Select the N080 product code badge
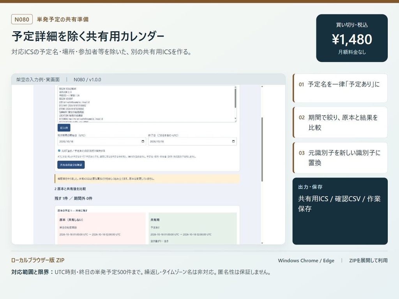The width and height of the screenshot is (399, 299). click(22, 19)
